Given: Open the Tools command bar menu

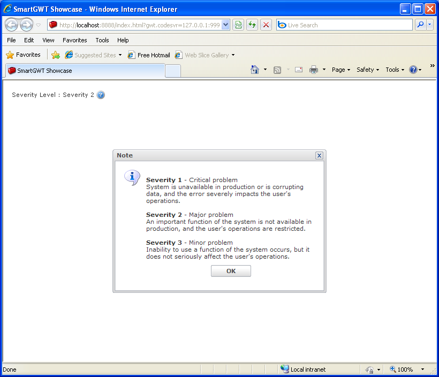Looking at the screenshot, I should tap(395, 70).
